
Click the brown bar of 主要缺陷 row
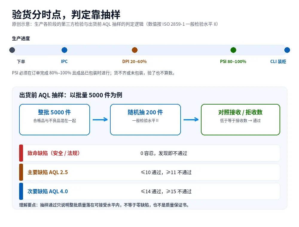click(x=21, y=172)
